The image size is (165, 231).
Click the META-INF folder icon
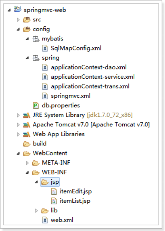tap(36, 163)
